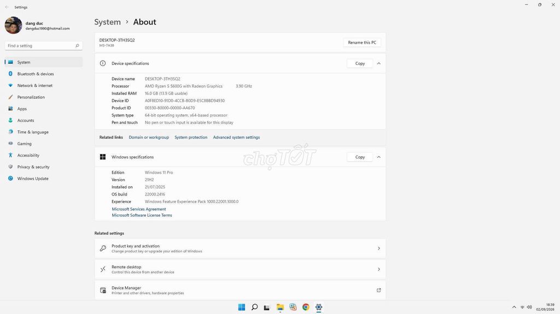Open Task View on taskbar
Image resolution: width=560 pixels, height=314 pixels.
267,307
